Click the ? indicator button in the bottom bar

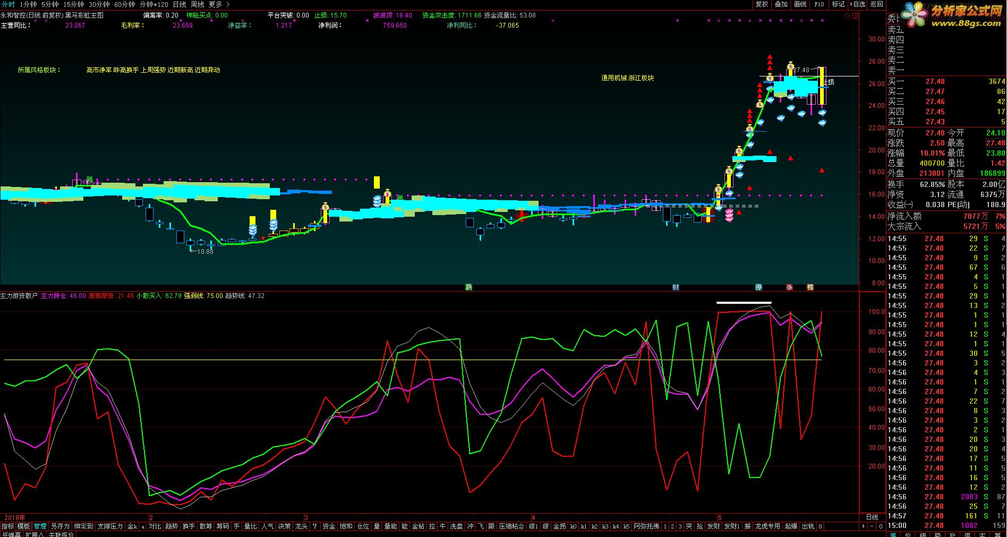coord(314,526)
